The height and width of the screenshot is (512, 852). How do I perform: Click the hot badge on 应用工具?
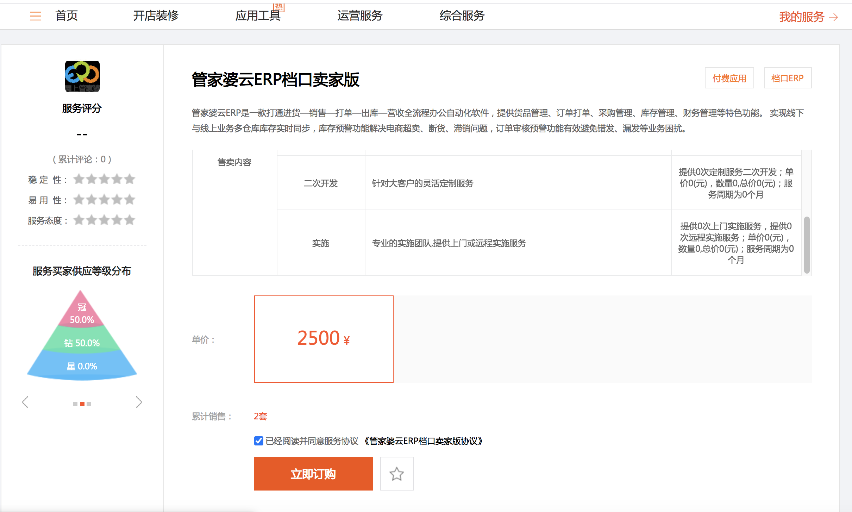[279, 7]
